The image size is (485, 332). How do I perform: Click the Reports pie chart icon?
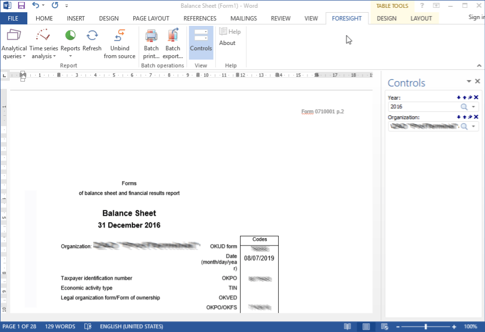(70, 36)
